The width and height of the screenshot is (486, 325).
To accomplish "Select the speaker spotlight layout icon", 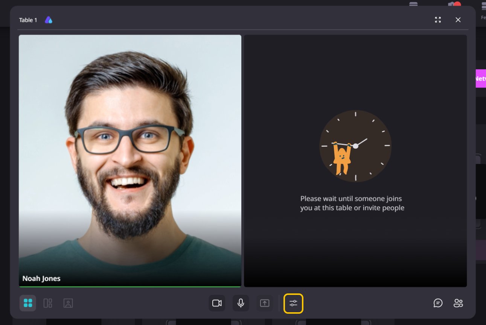I will (68, 303).
